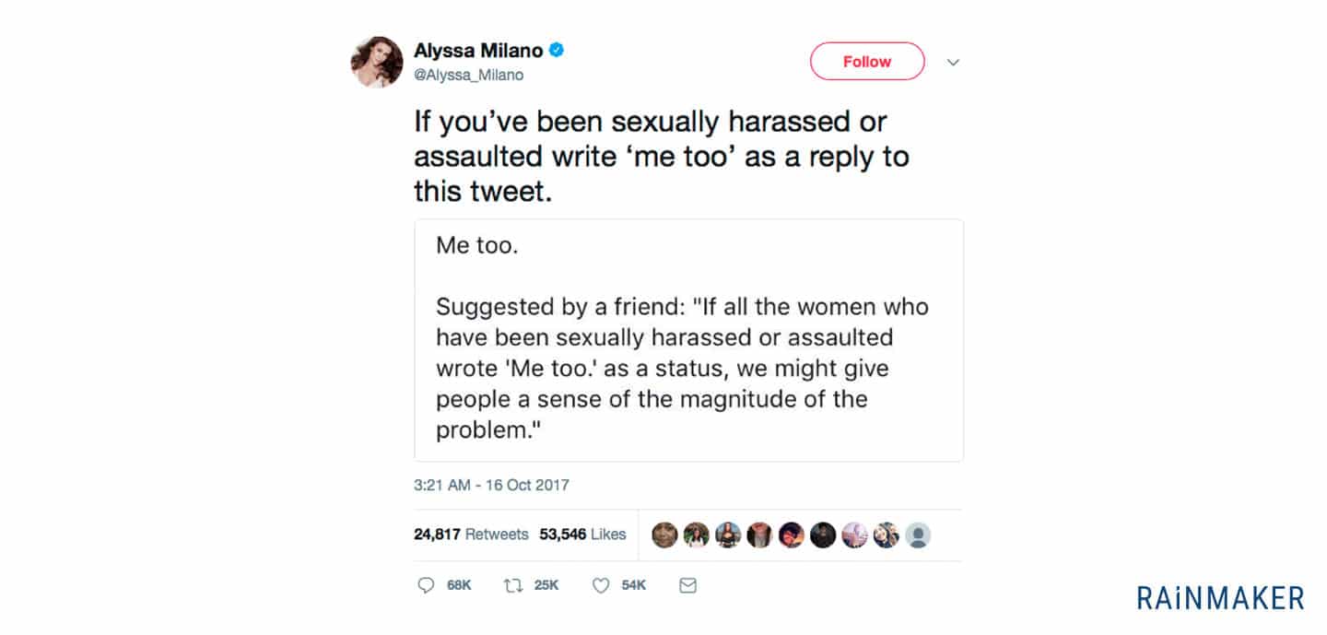Image resolution: width=1327 pixels, height=635 pixels.
Task: Open the quoted 'Me too.' status box
Action: [x=688, y=340]
